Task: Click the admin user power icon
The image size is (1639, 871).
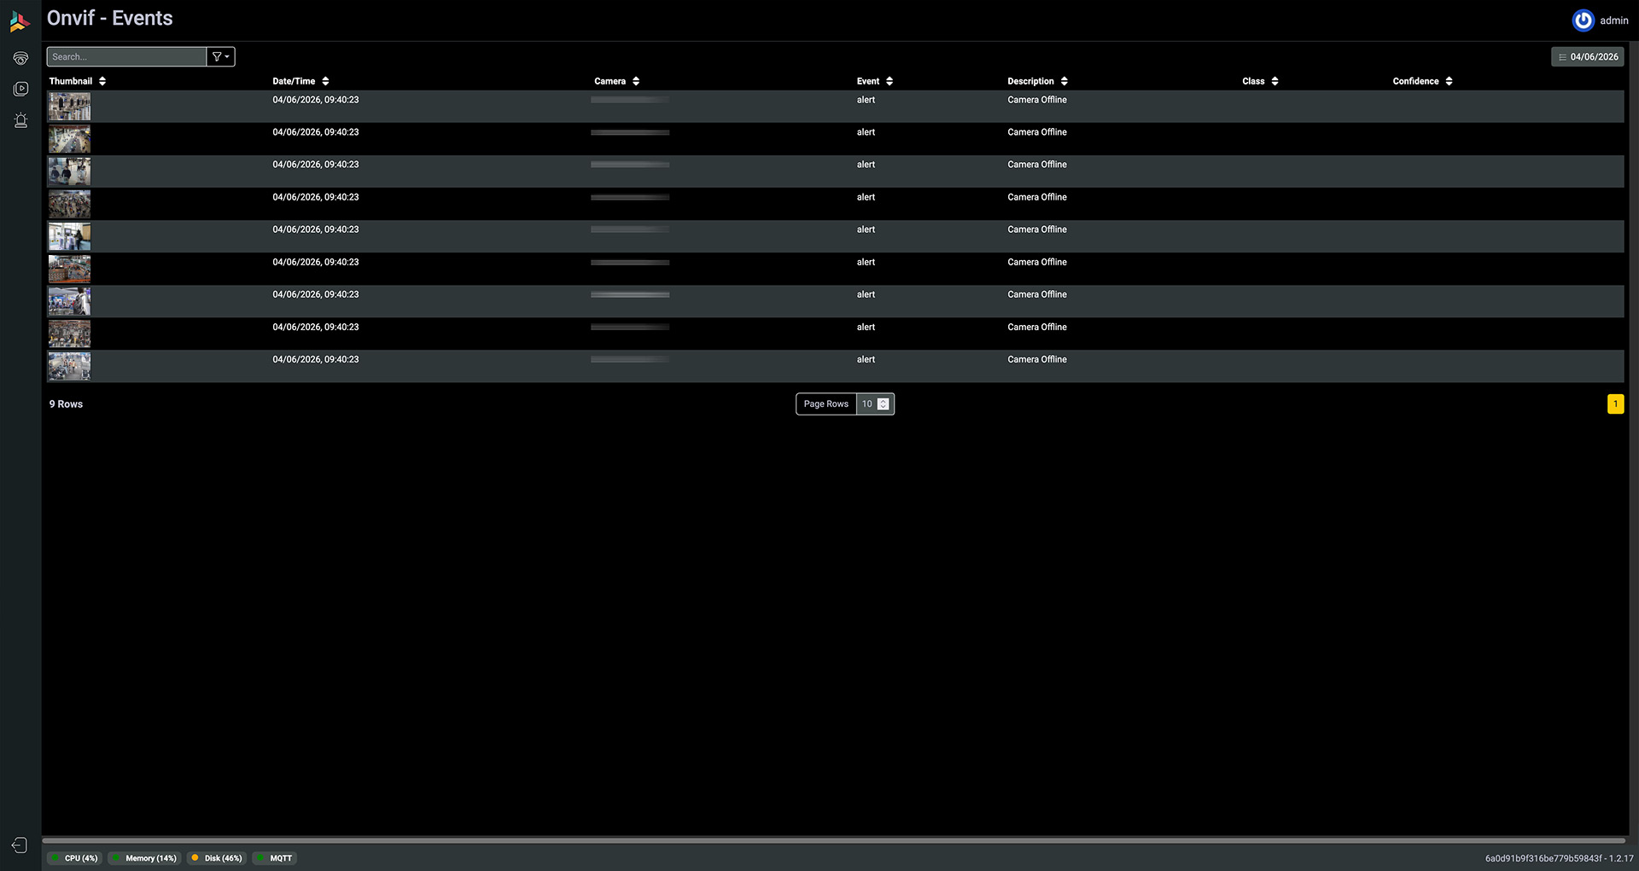Action: coord(1583,20)
